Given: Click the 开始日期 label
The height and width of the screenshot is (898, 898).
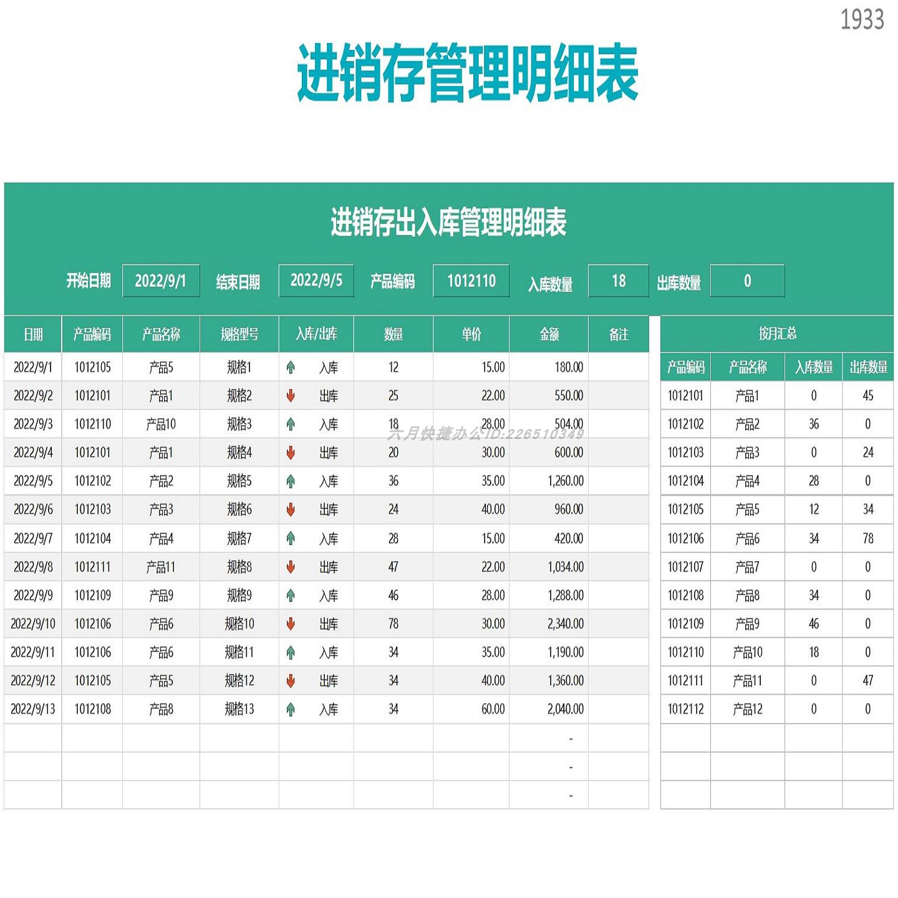Looking at the screenshot, I should 89,281.
